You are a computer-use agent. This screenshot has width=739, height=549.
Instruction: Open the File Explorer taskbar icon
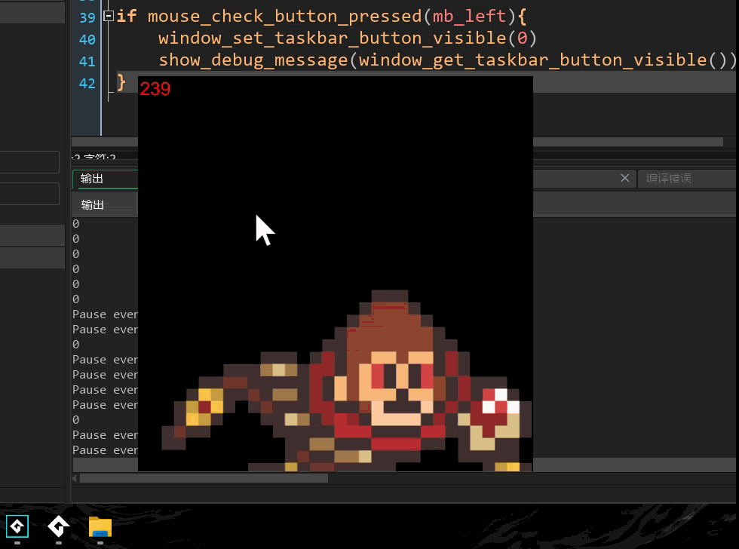coord(100,527)
